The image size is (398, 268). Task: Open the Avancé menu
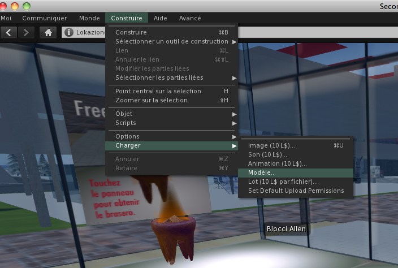pyautogui.click(x=190, y=18)
